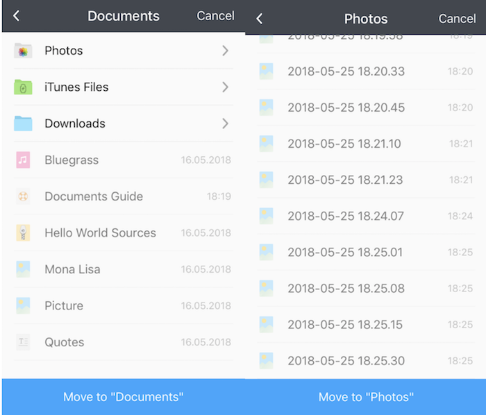Select the Documents Guide lifebuoy icon
The width and height of the screenshot is (486, 415).
click(23, 196)
